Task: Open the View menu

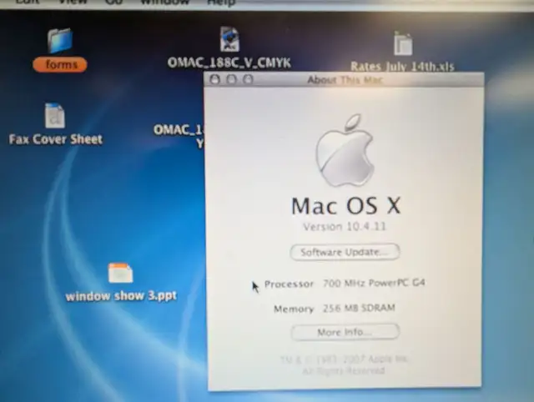Action: coord(73,3)
